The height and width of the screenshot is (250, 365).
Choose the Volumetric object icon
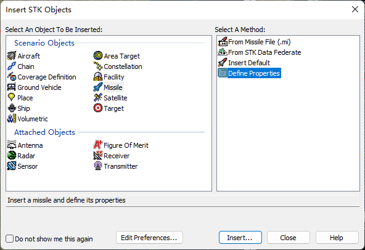[x=11, y=119]
